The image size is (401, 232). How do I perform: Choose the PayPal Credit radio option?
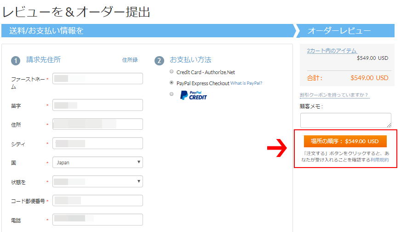[172, 94]
